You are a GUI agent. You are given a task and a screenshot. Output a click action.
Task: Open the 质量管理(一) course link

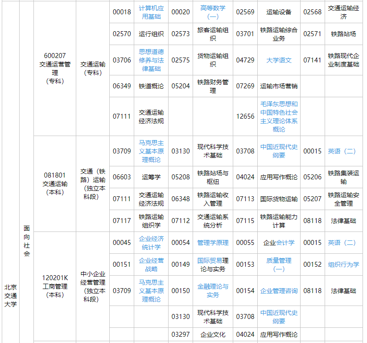click(279, 264)
